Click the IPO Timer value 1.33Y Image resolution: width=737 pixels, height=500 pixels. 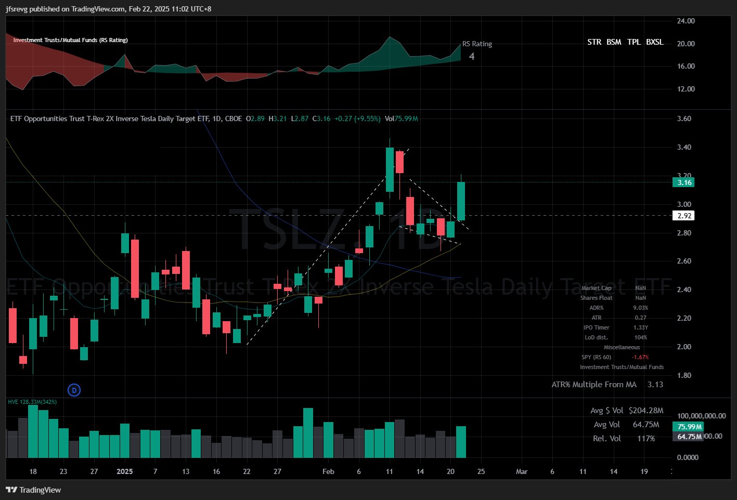[640, 327]
